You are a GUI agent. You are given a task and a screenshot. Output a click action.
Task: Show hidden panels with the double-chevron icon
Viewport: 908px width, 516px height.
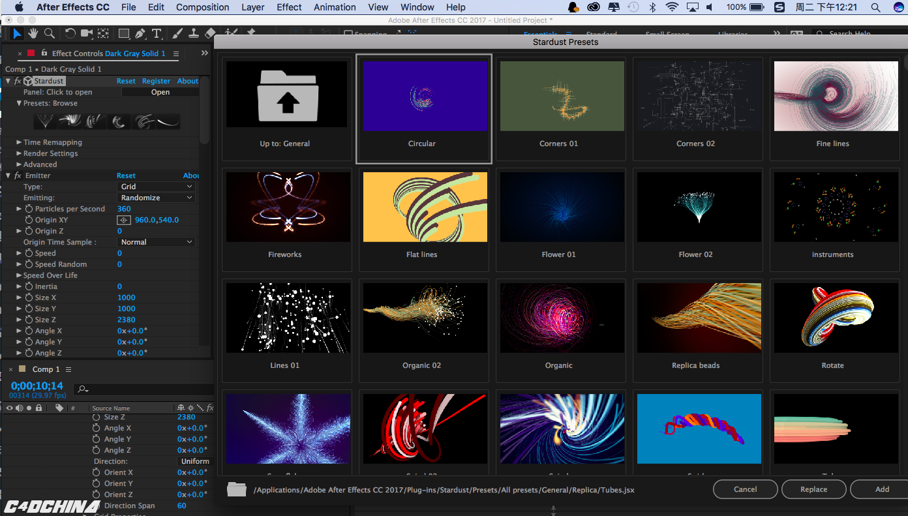tap(205, 53)
